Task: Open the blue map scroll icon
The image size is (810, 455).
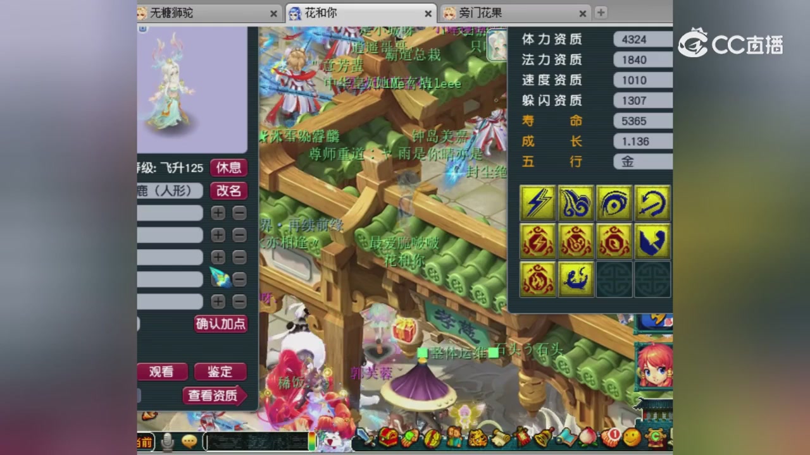Action: pyautogui.click(x=566, y=437)
